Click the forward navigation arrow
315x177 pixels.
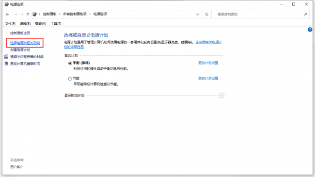16,14
